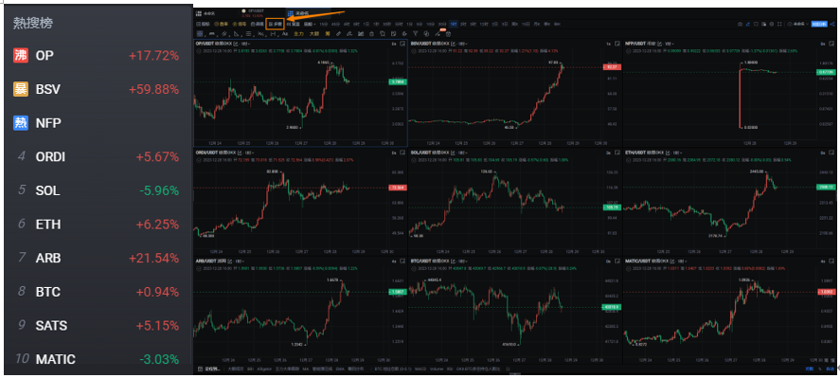Click the lock drawings icon
This screenshot has width=840, height=378.
pos(372,34)
